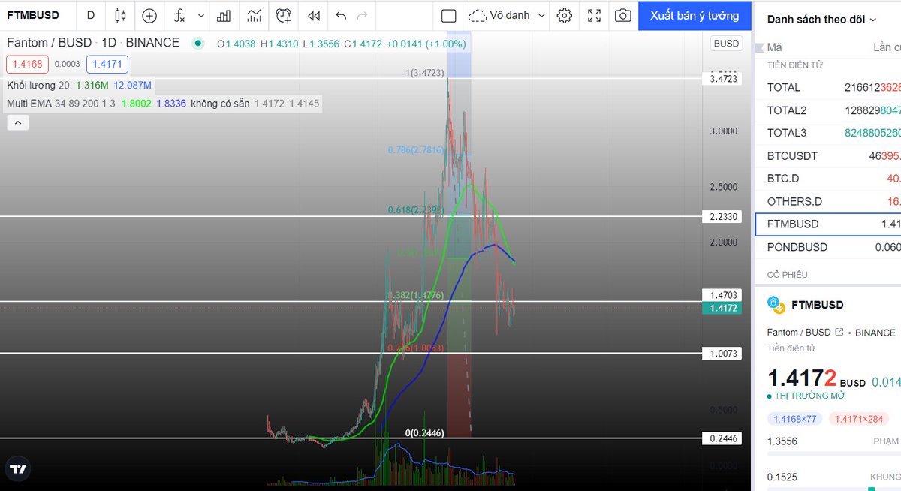Change the D timeframe interval
This screenshot has width=901, height=491.
(x=91, y=15)
